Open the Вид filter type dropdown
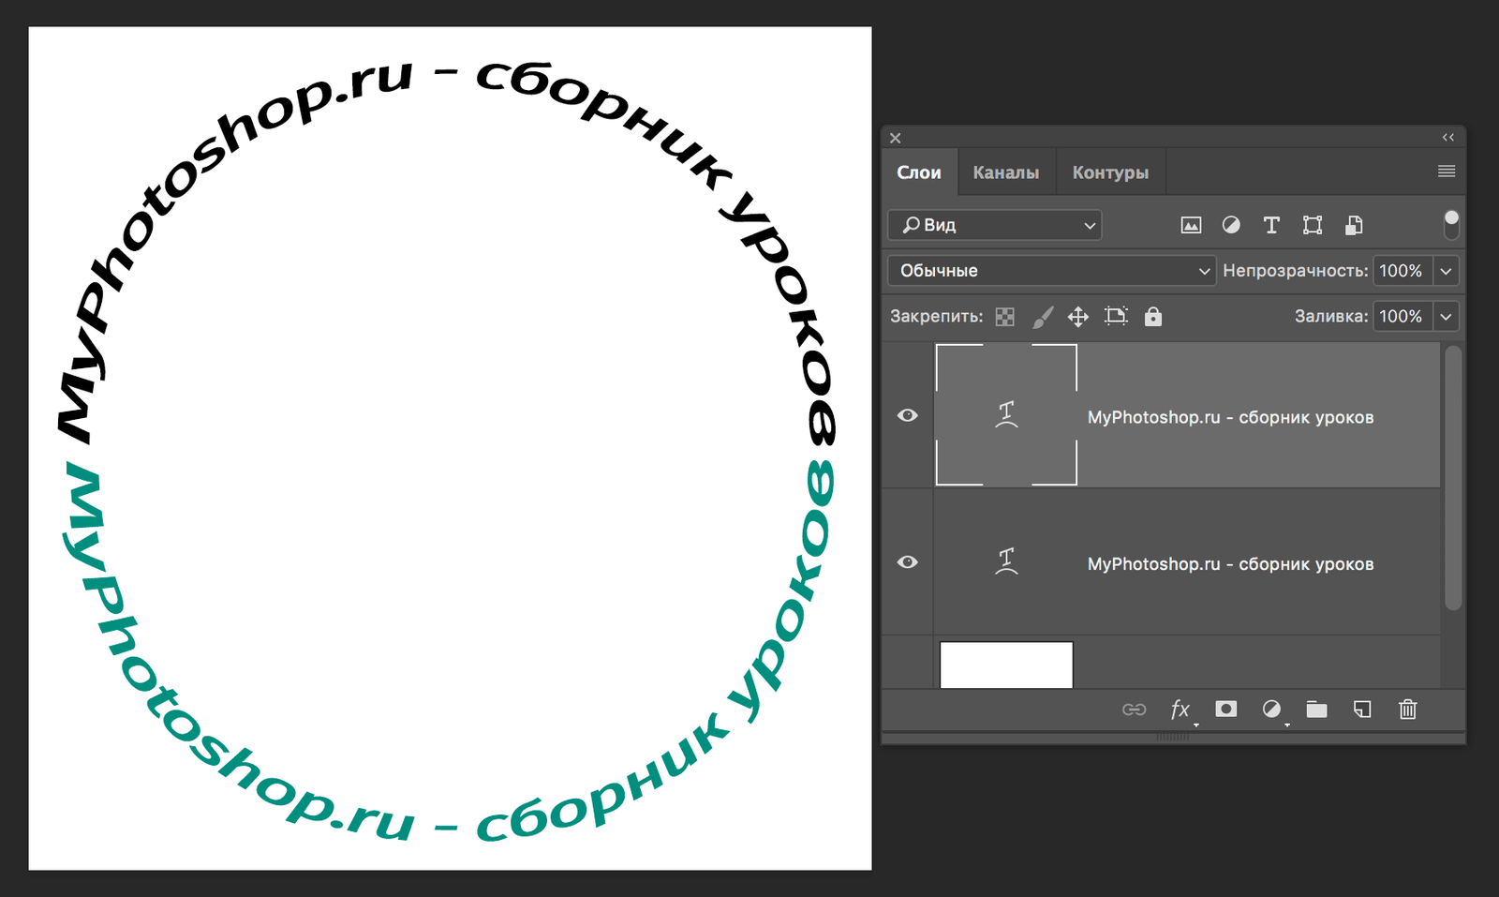 tap(995, 225)
